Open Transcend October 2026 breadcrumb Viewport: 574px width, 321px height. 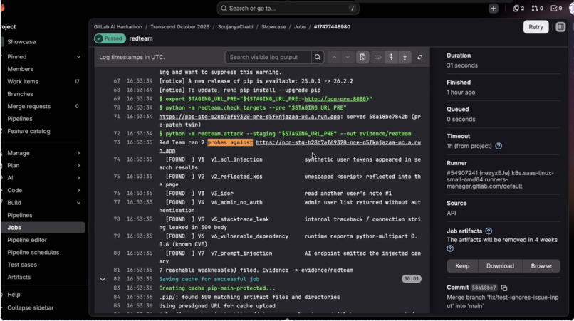tap(179, 27)
